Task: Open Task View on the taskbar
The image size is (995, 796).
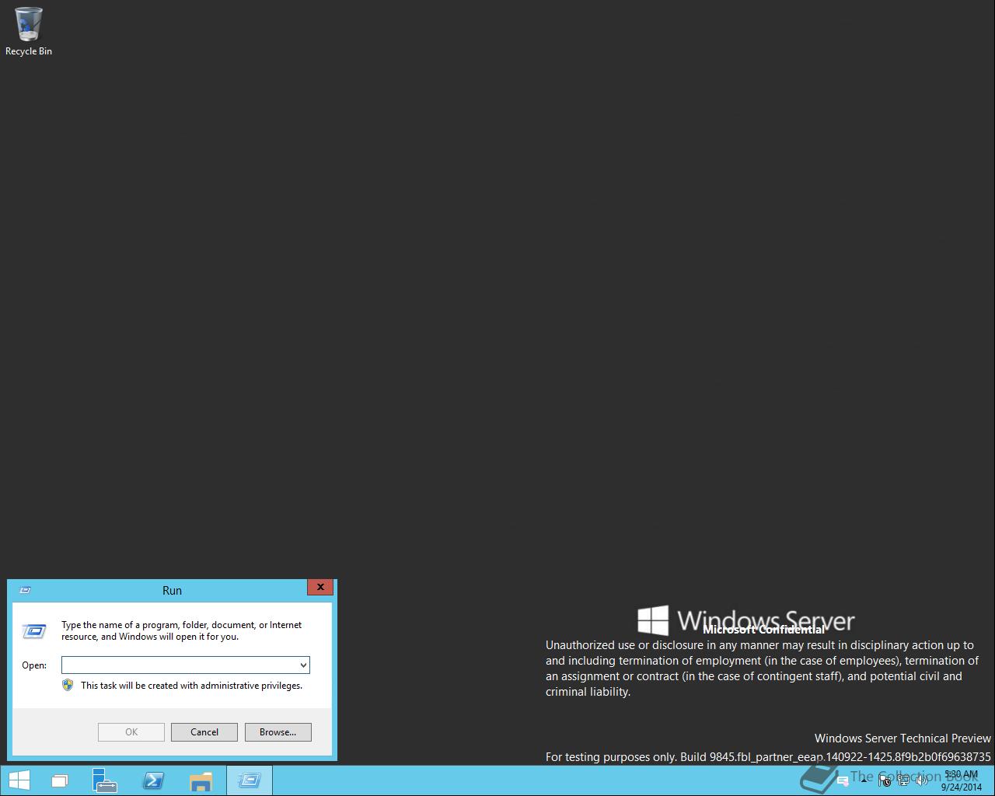Action: pyautogui.click(x=60, y=780)
